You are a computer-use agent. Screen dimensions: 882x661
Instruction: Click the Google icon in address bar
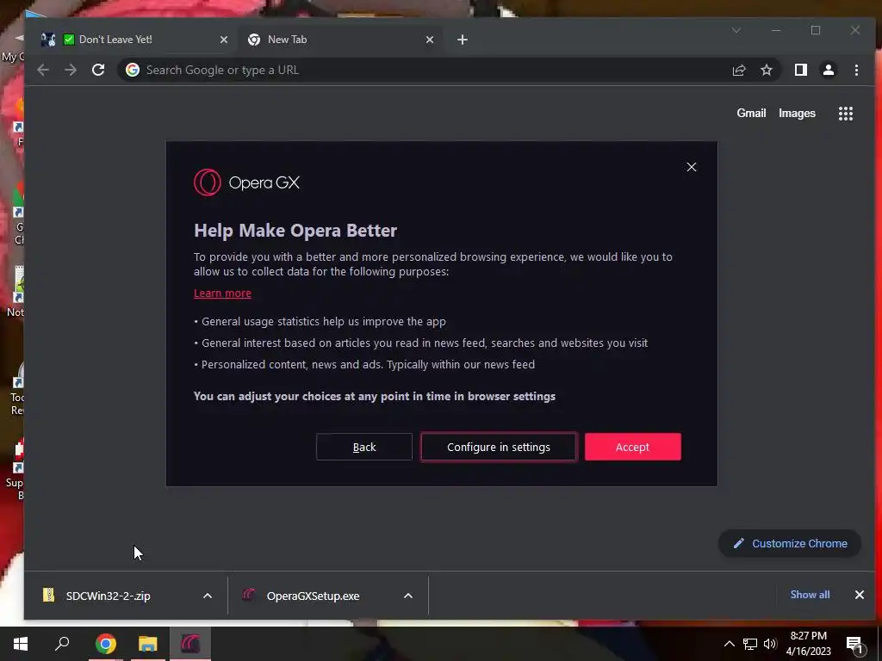133,70
